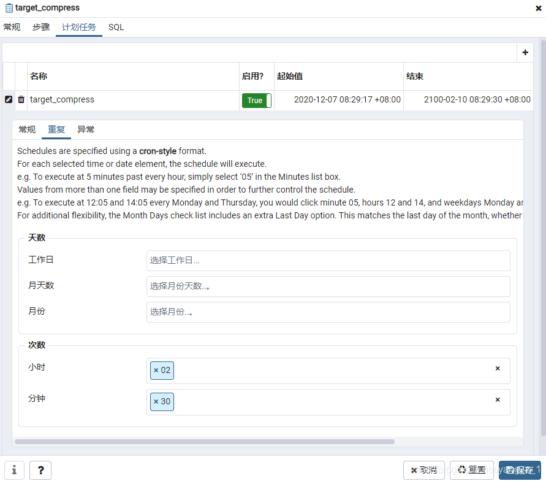Click the edit row icon for target_compress
Viewport: 546px width, 481px height.
pyautogui.click(x=9, y=99)
